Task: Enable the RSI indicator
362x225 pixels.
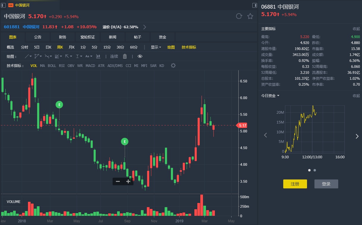Action: click(62, 66)
